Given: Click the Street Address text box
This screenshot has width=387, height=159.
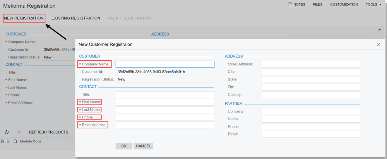Looking at the screenshot, I should point(311,64).
